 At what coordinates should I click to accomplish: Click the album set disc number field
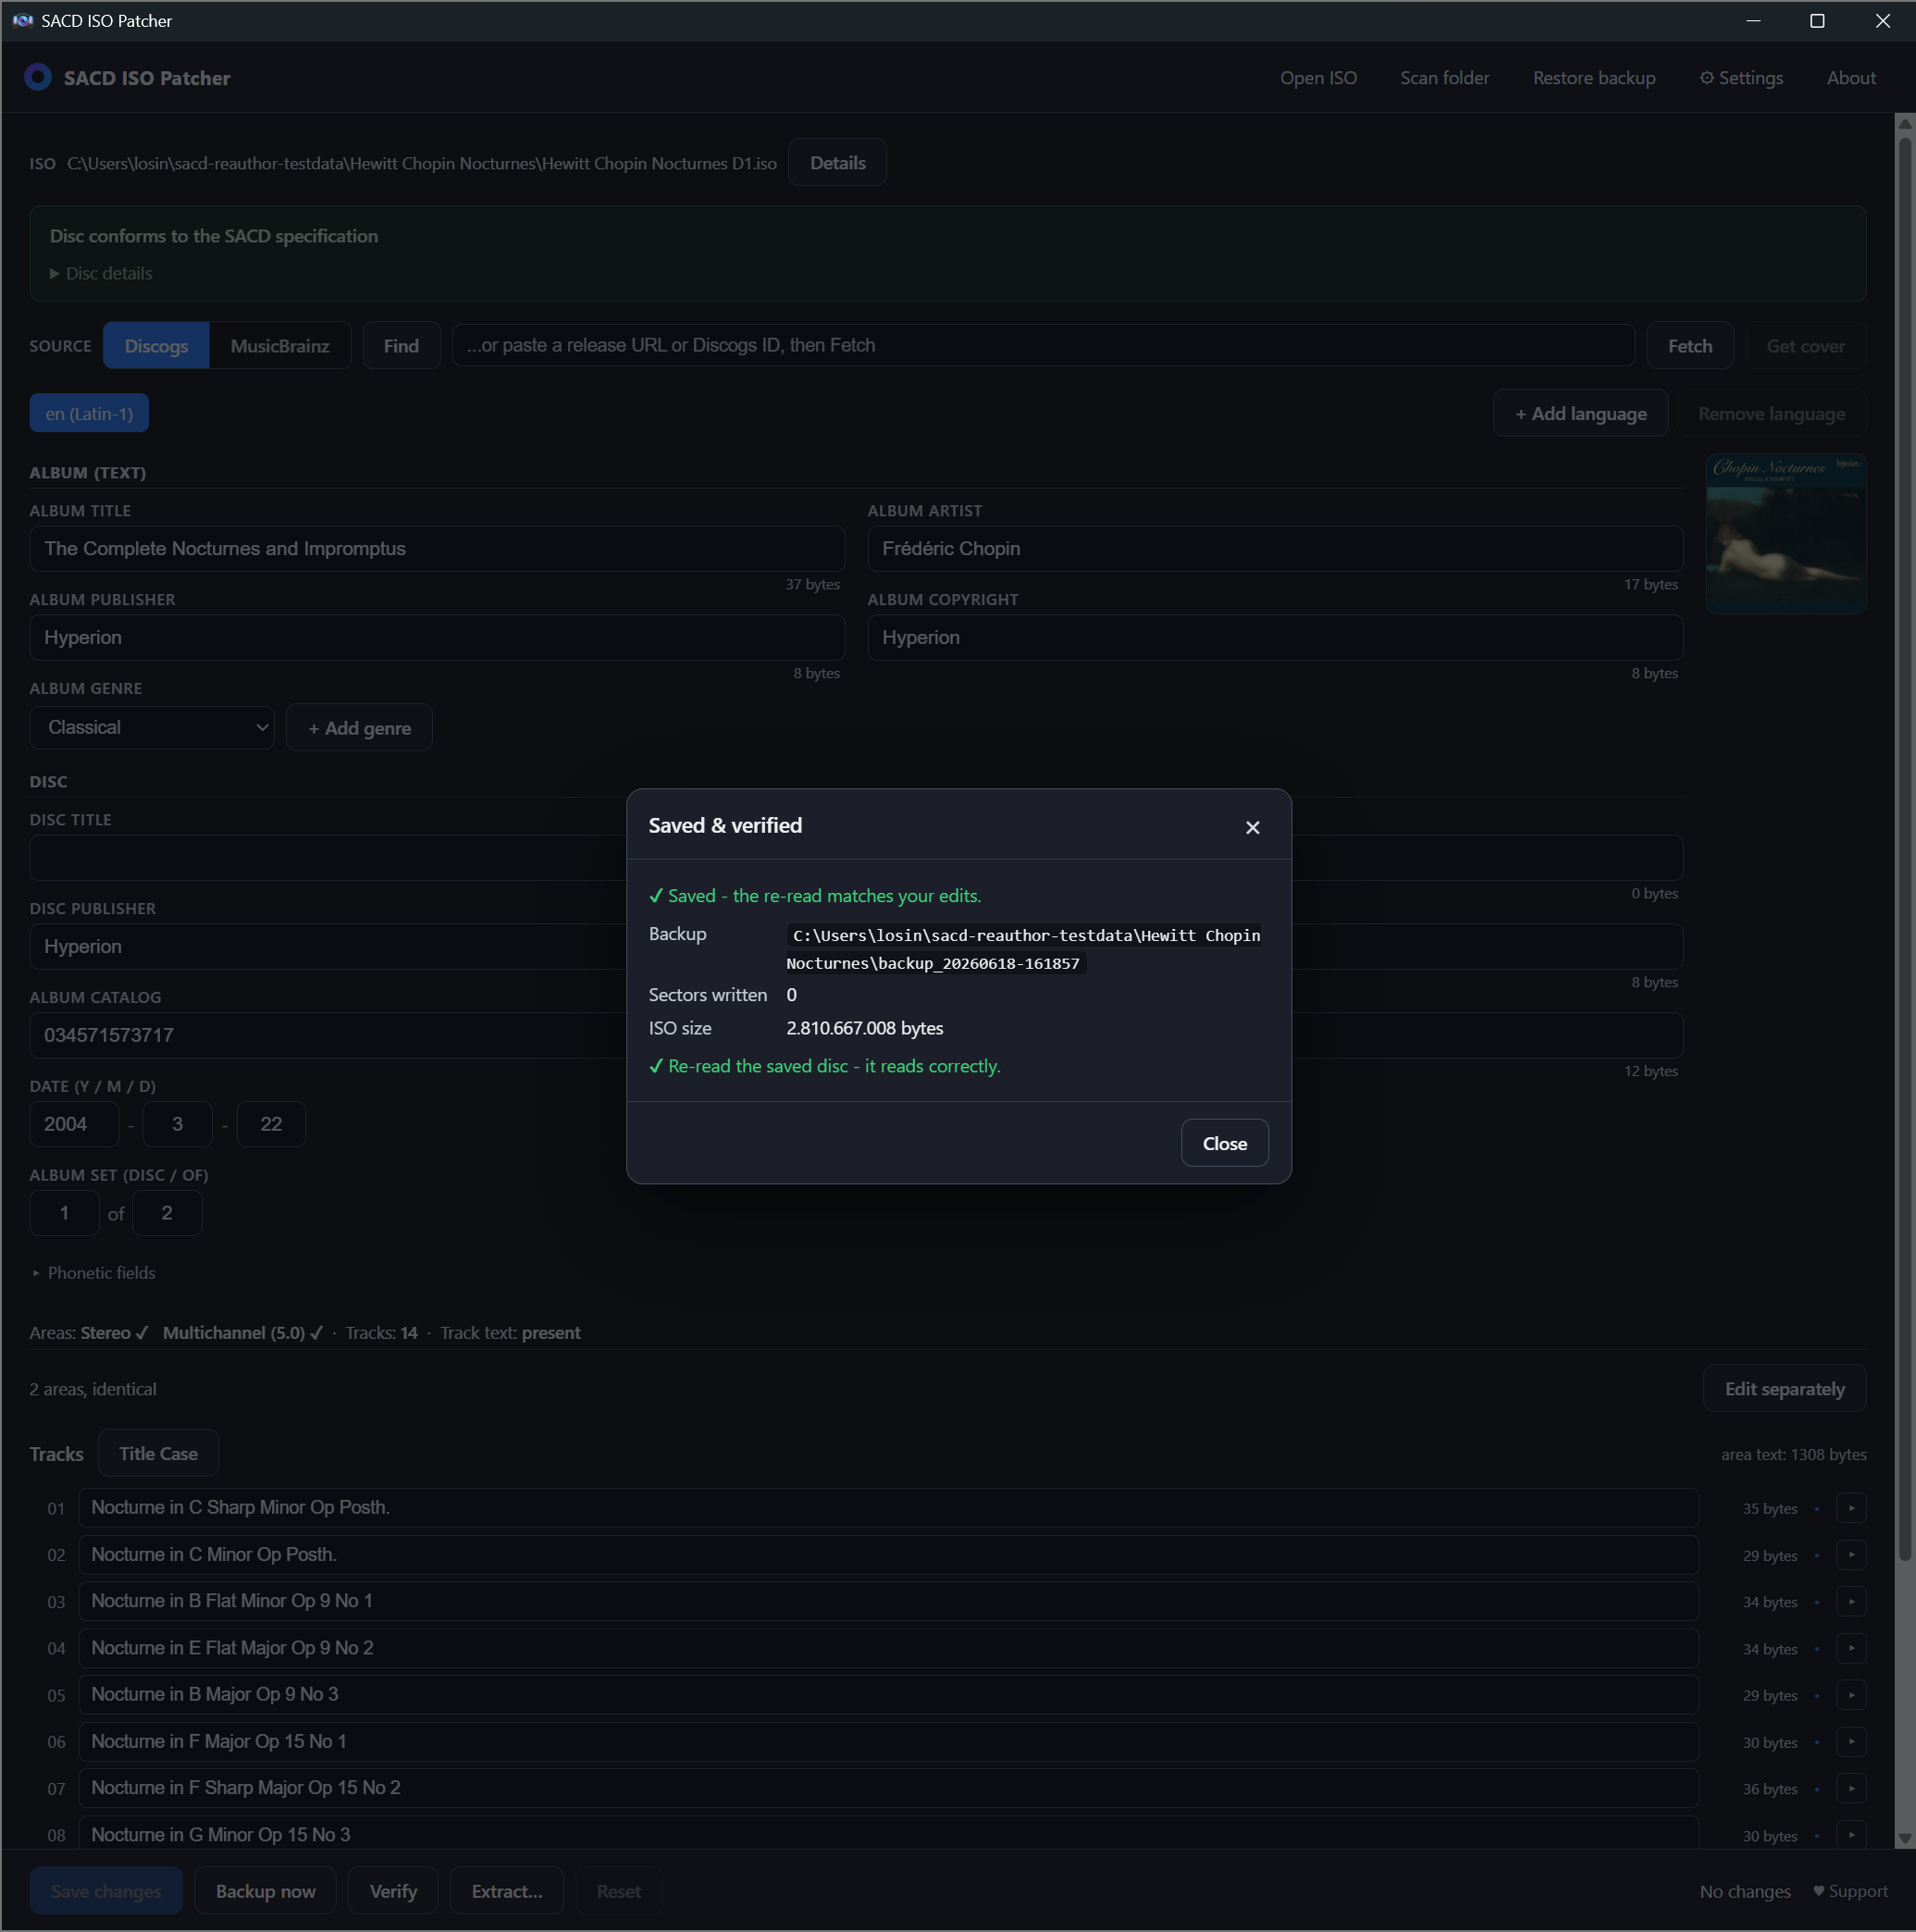[64, 1213]
